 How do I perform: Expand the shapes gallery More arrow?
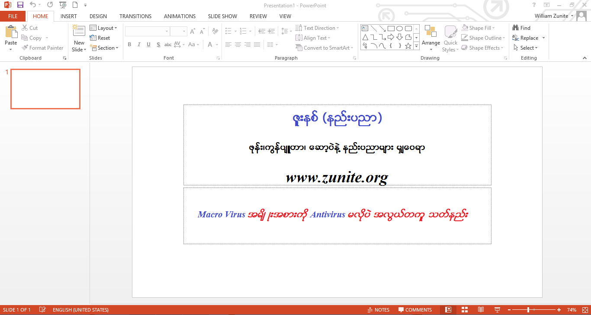(x=417, y=46)
